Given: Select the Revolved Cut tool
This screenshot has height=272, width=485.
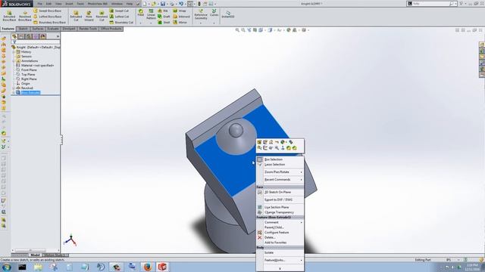Looking at the screenshot, I should click(x=102, y=16).
